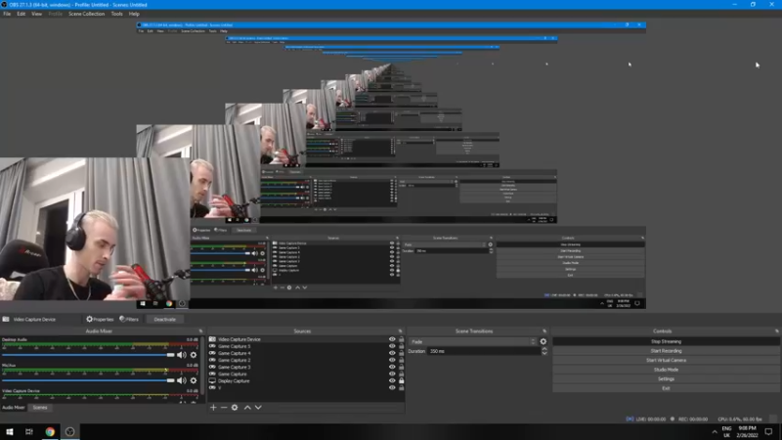Click Stop Streaming button
Viewport: 782px width, 440px height.
(666, 341)
